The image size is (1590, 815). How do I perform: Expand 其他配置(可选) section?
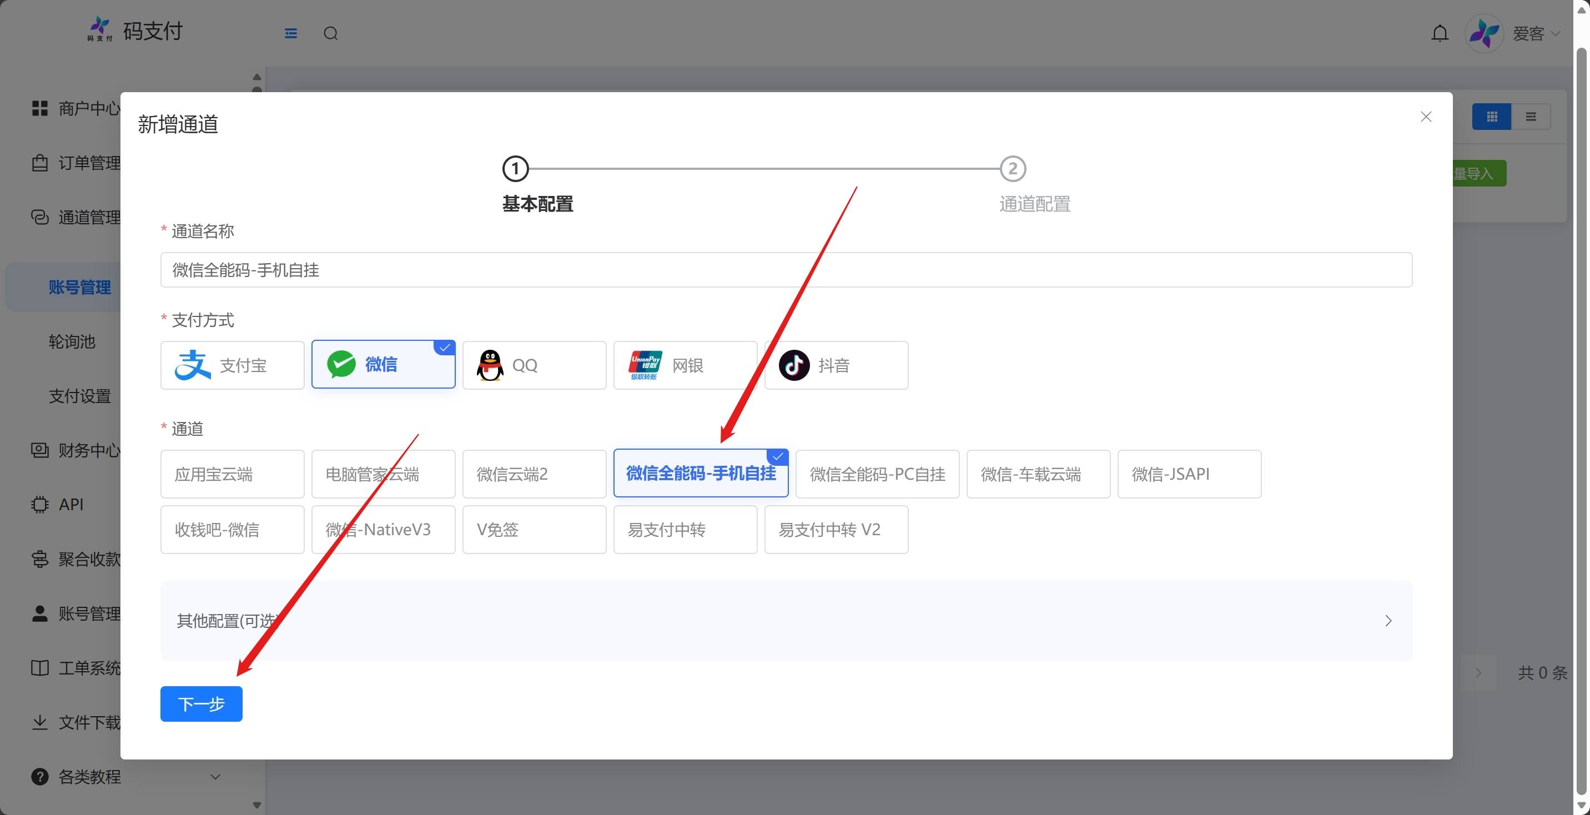click(x=786, y=621)
